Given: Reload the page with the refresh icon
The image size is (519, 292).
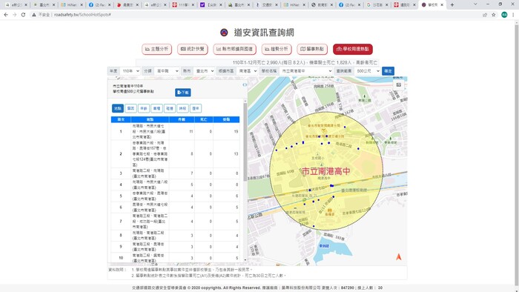Looking at the screenshot, I should click(23, 15).
